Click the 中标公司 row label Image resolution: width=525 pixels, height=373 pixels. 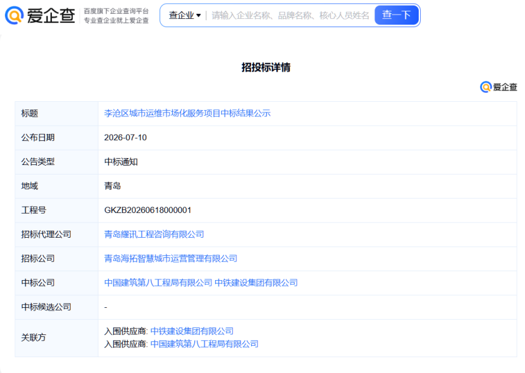click(x=38, y=283)
